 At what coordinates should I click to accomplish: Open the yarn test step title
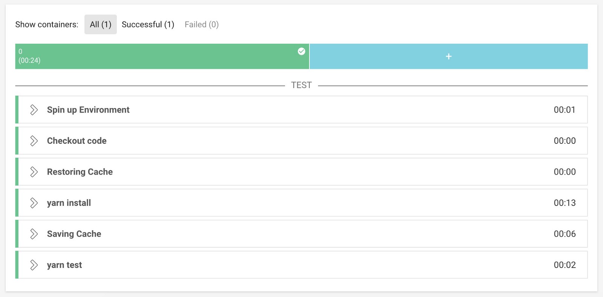pos(64,265)
